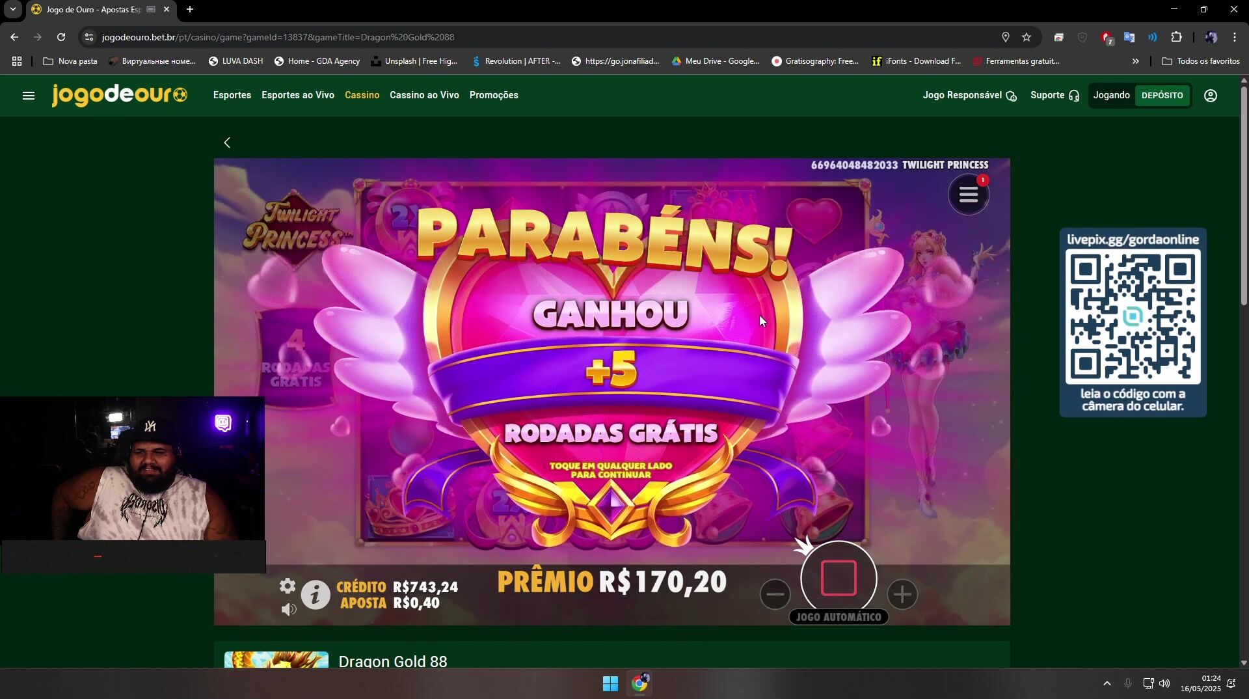Open game settings gear
This screenshot has height=699, width=1249.
click(x=288, y=586)
